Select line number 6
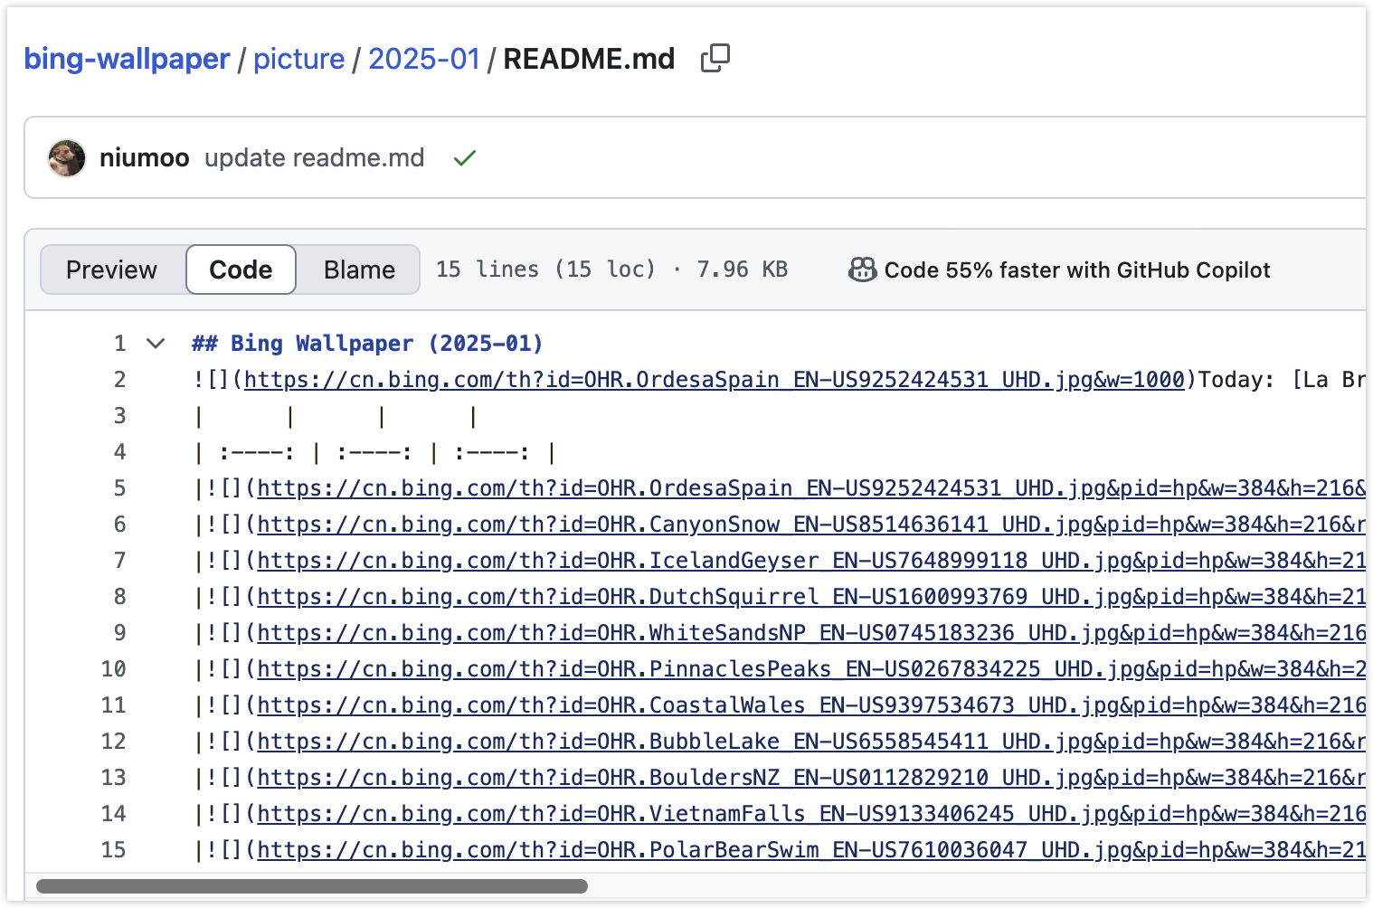Image resolution: width=1373 pixels, height=908 pixels. pos(119,525)
